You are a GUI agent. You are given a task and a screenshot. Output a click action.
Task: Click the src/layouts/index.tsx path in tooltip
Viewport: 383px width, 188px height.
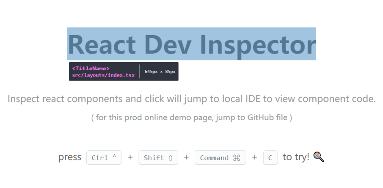(103, 75)
